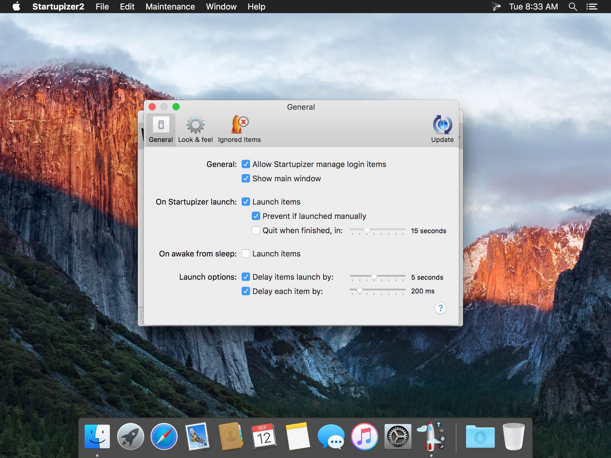The height and width of the screenshot is (458, 611).
Task: Click the 15 seconds value label
Action: pyautogui.click(x=428, y=231)
